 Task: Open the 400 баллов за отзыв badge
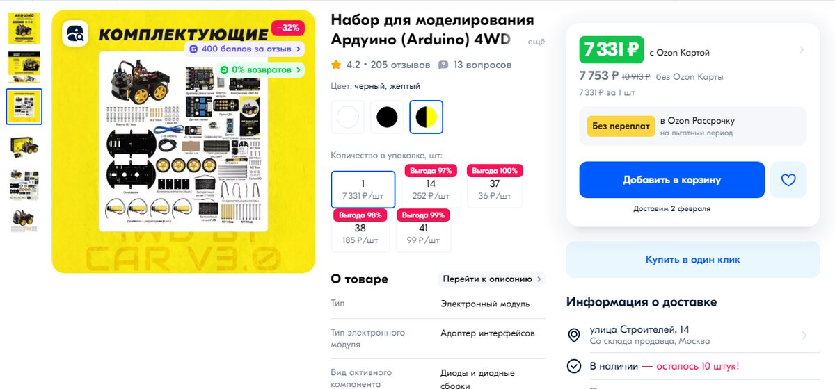[x=244, y=49]
